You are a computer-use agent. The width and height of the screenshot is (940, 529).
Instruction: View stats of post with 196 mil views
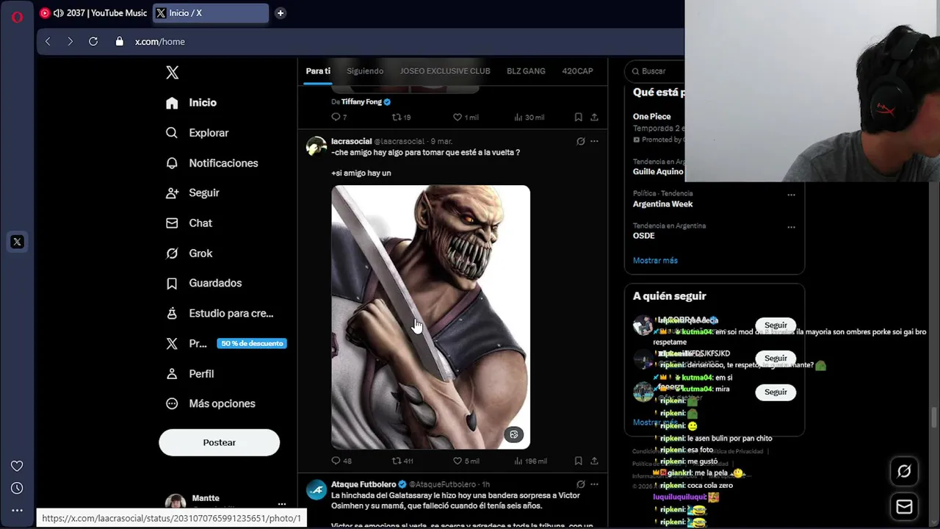point(530,461)
